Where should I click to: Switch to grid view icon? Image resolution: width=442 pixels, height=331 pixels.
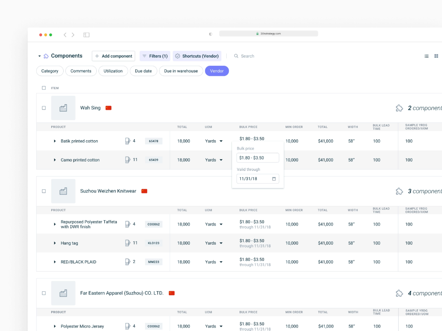point(436,56)
